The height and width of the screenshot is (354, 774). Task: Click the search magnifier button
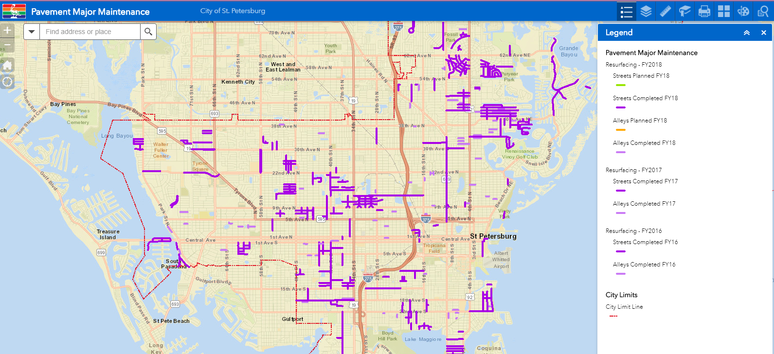coord(148,32)
